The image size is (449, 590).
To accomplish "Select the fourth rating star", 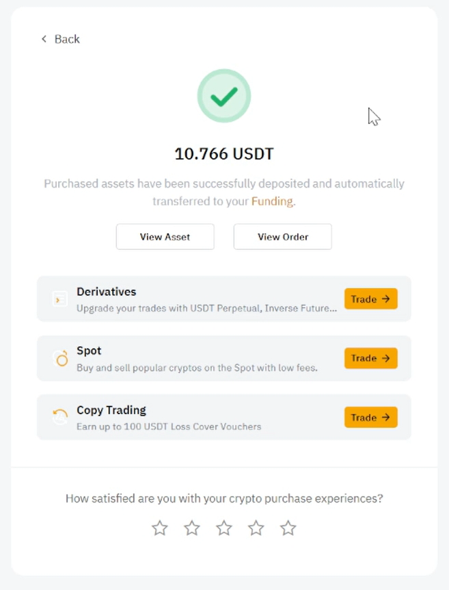I will [256, 528].
